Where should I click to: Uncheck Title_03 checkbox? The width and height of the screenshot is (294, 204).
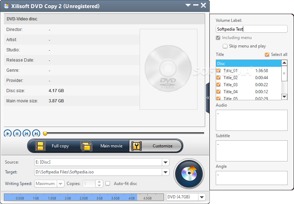click(219, 85)
